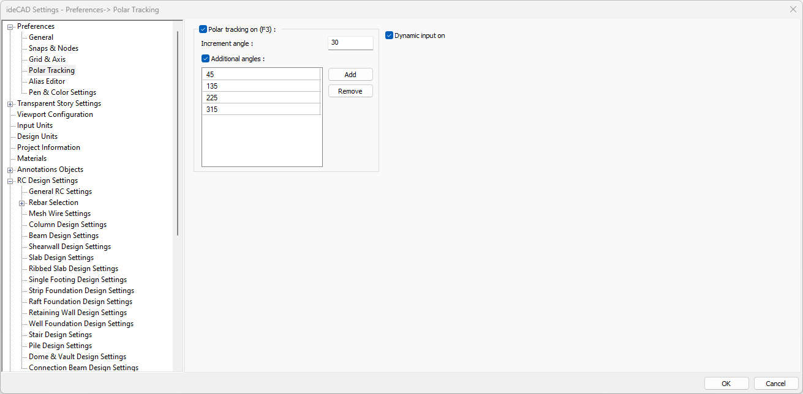Viewport: 803px width, 394px height.
Task: Click the settings tree vertical scrollbar
Action: (x=178, y=133)
